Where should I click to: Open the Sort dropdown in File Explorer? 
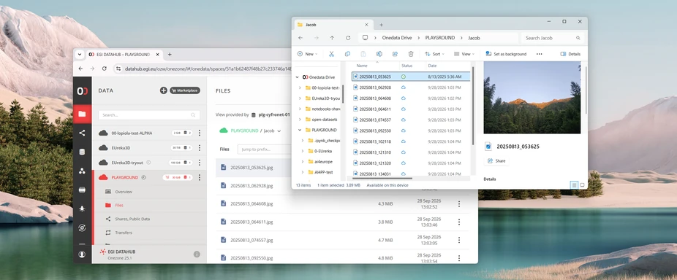(x=435, y=54)
